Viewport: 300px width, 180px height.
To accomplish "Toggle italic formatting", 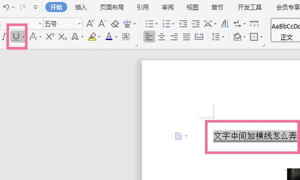I will click(4, 36).
